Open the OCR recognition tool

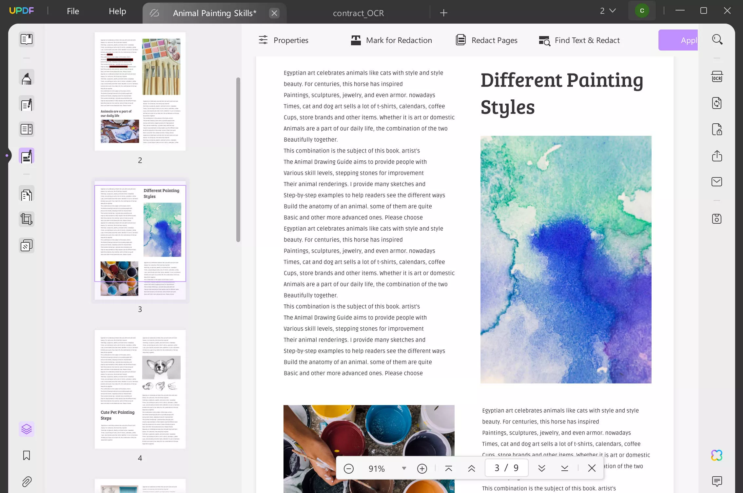click(x=717, y=77)
